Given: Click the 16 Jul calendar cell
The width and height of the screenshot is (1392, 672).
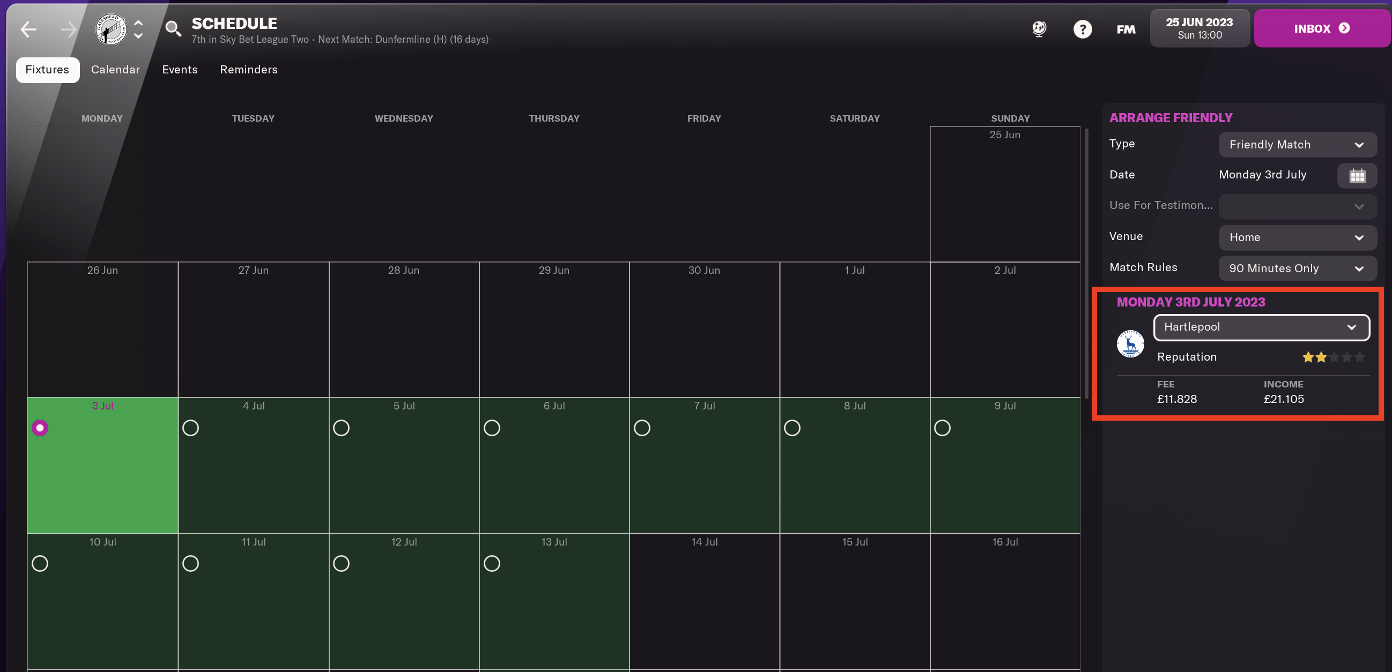Looking at the screenshot, I should click(1004, 601).
